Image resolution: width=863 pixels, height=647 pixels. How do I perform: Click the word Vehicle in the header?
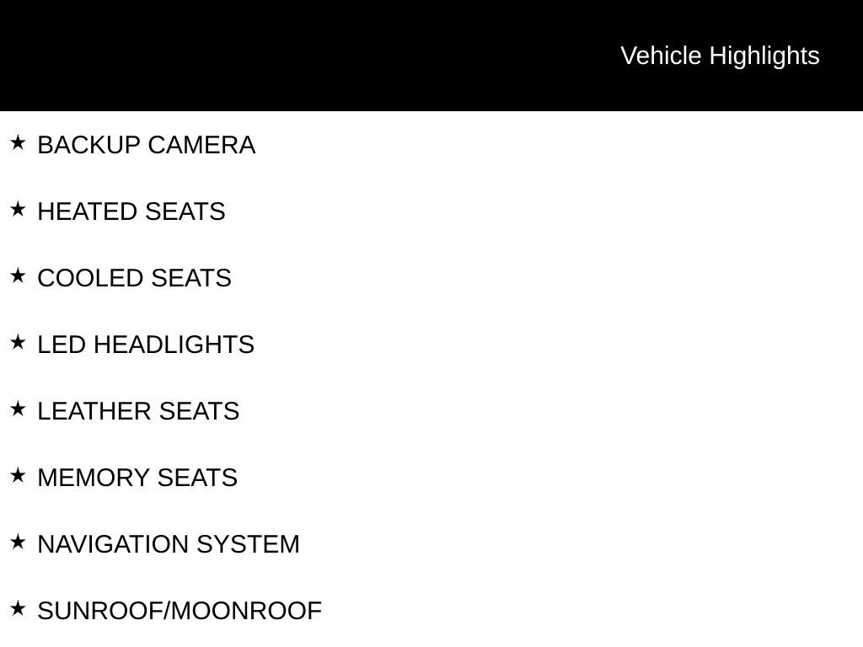(x=661, y=56)
